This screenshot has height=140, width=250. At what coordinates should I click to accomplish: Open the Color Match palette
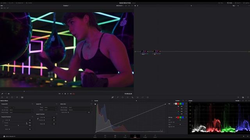click(x=7, y=97)
